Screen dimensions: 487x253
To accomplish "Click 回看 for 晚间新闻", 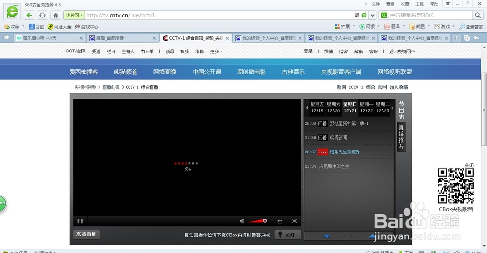I will (322, 138).
